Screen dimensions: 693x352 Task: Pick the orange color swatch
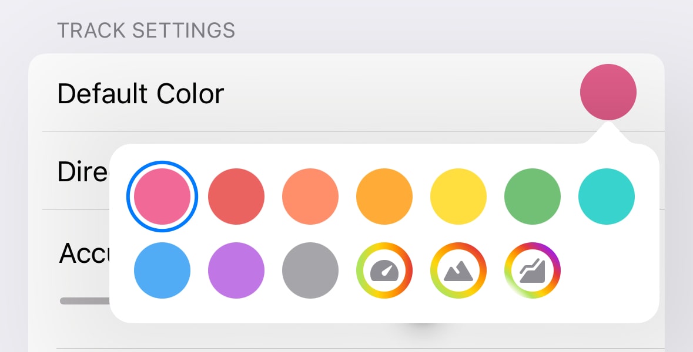tap(384, 197)
